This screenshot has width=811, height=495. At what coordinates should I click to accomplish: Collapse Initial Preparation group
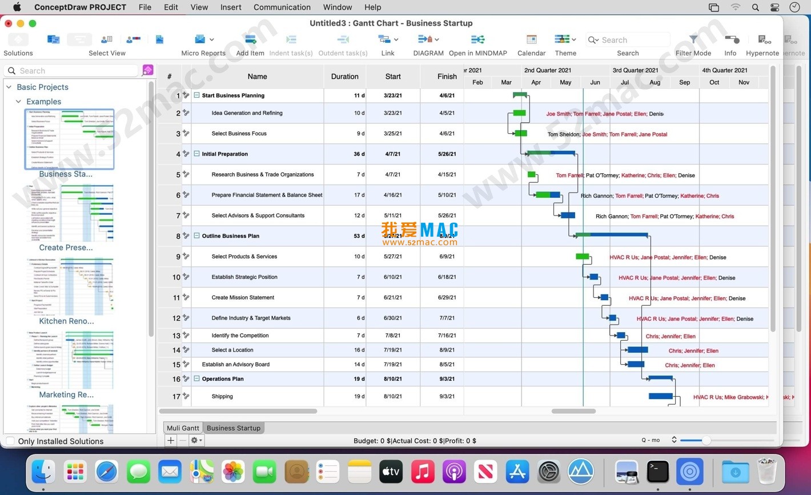[196, 154]
